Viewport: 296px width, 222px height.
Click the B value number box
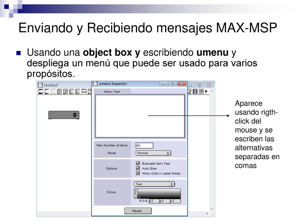tap(175, 201)
